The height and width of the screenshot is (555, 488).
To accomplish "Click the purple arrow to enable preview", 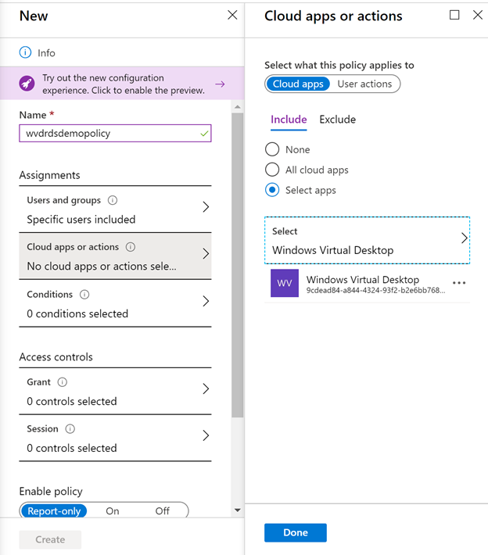I will tap(220, 84).
